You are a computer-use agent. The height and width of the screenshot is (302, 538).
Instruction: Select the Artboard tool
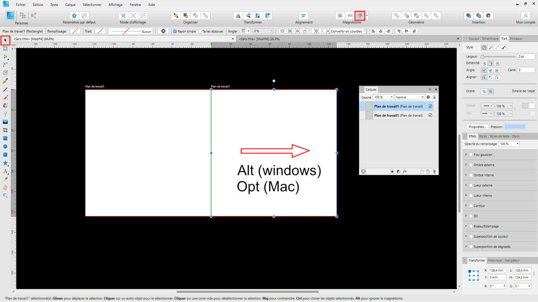coord(5,48)
